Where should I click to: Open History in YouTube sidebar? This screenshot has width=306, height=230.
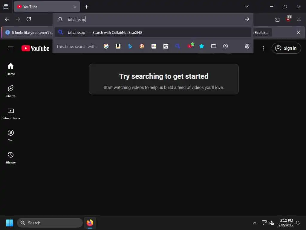[11, 158]
